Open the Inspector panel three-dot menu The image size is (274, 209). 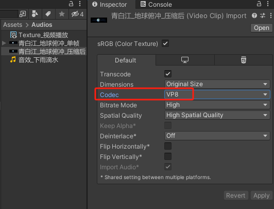(268, 4)
